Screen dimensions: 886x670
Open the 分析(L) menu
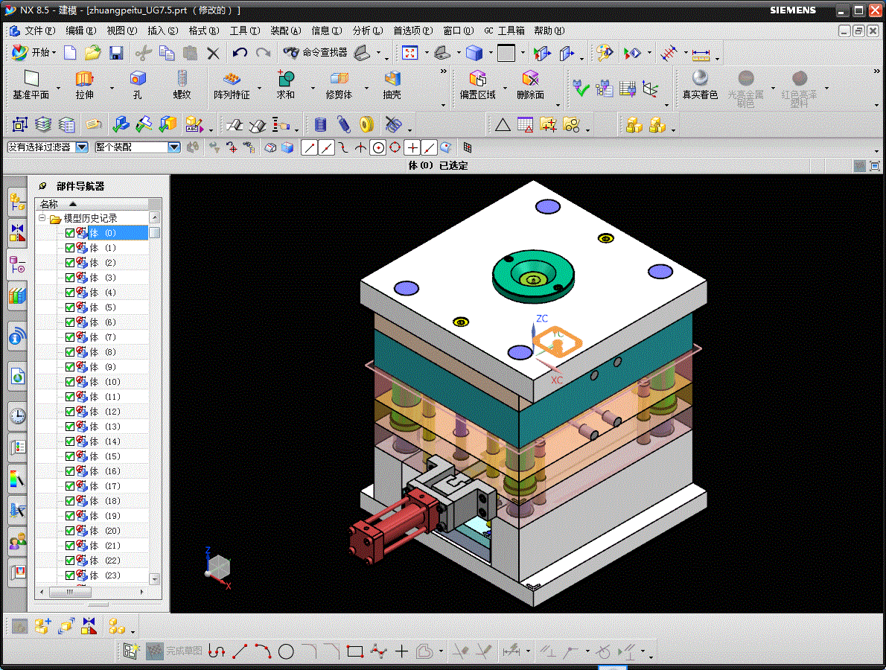point(367,31)
